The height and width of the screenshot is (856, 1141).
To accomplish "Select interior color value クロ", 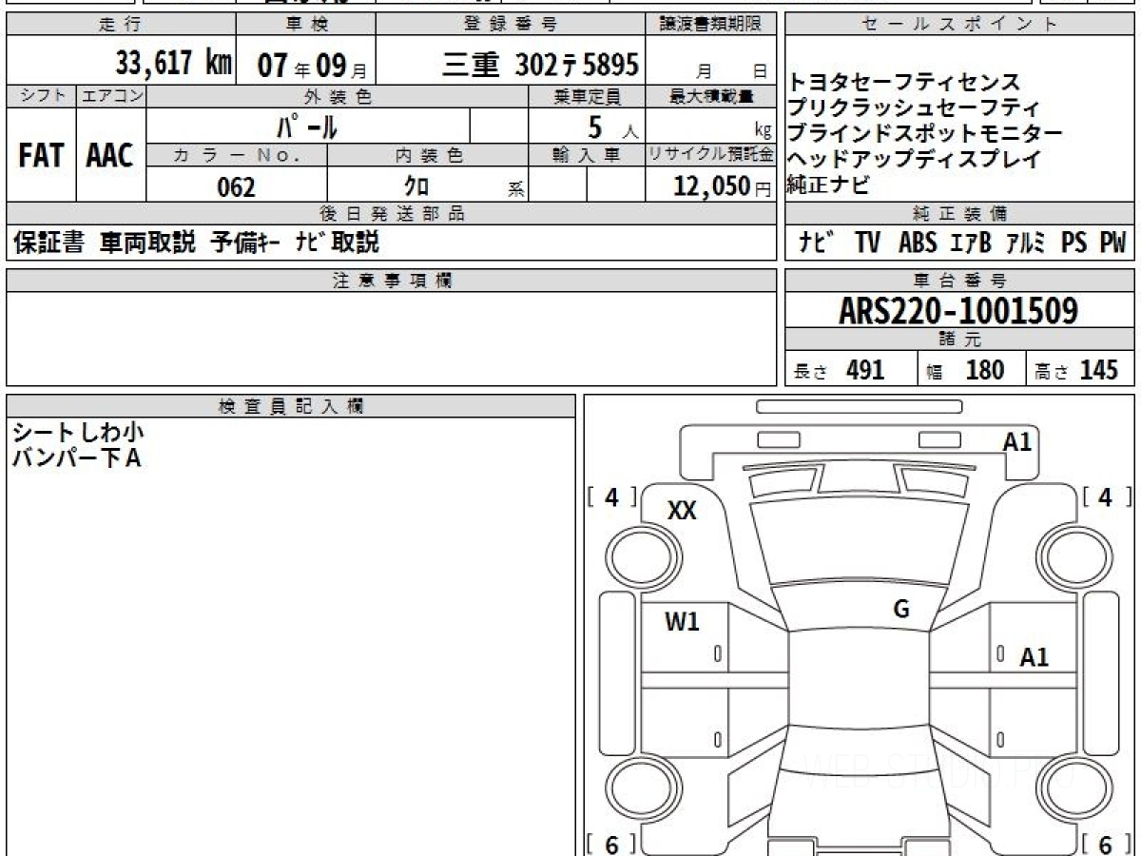I will [x=416, y=187].
